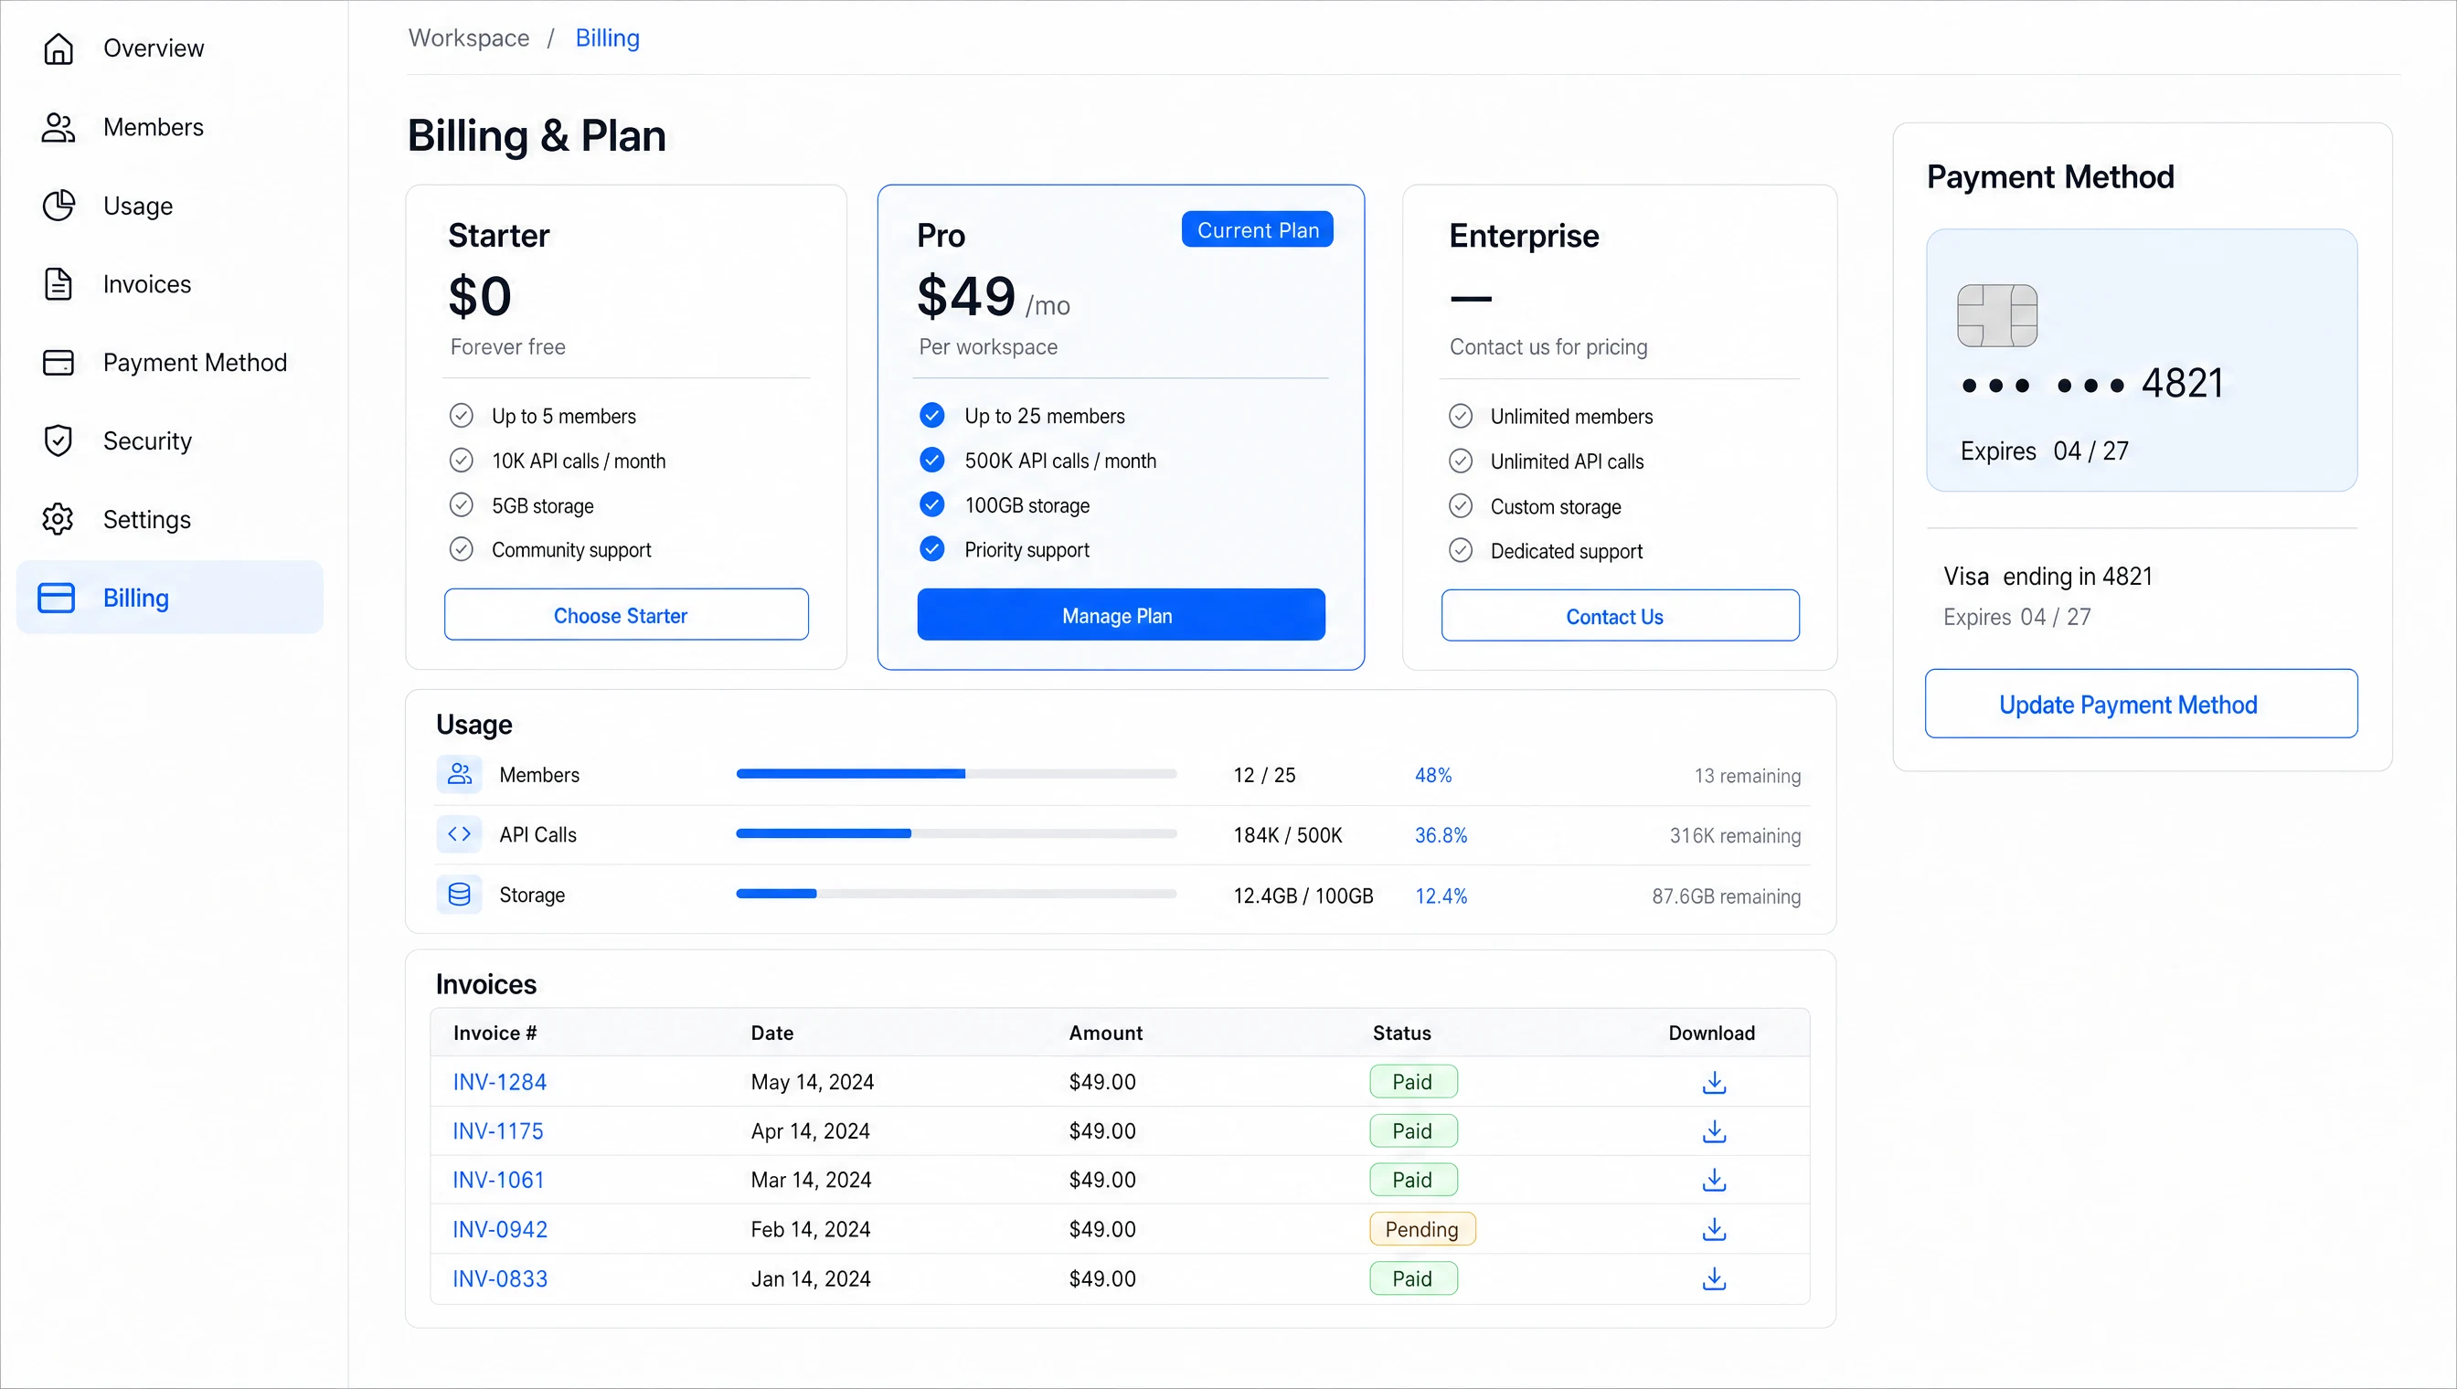Click the Billing breadcrumb link
Image resolution: width=2457 pixels, height=1389 pixels.
click(607, 38)
